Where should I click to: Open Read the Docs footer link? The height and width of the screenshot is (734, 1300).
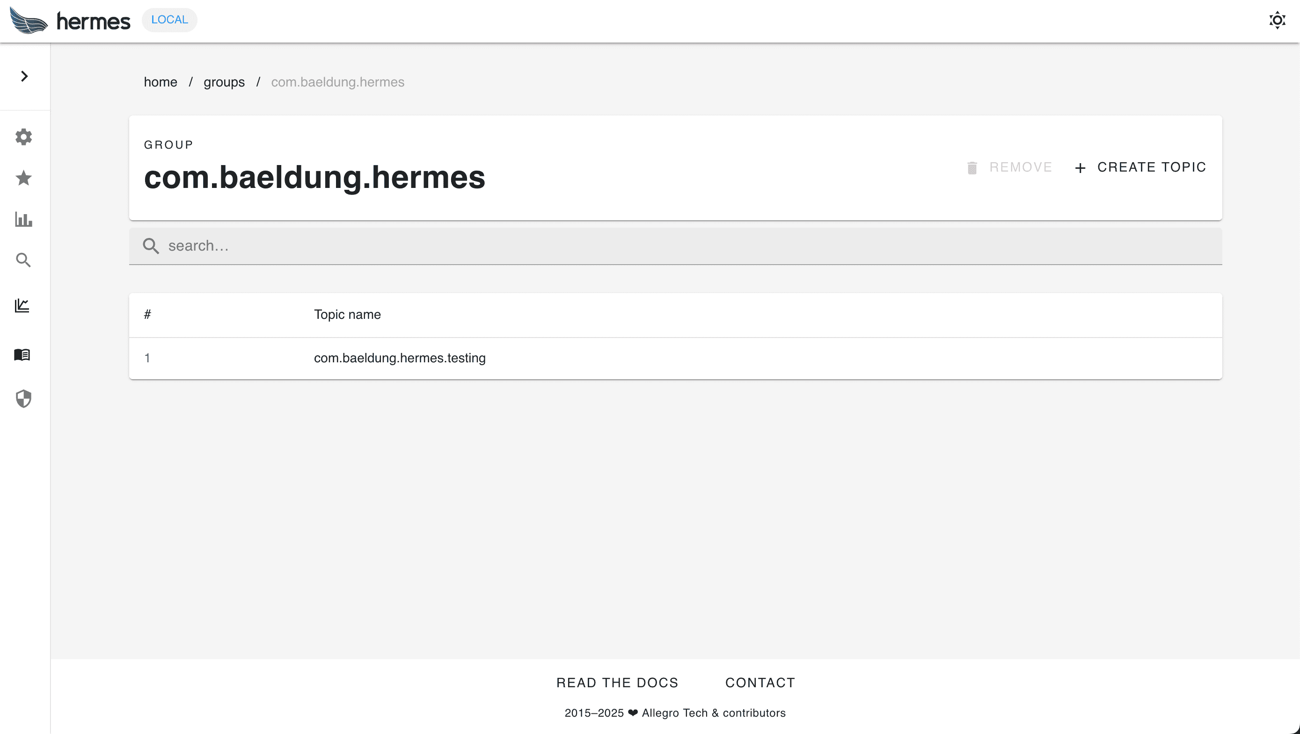pyautogui.click(x=617, y=683)
